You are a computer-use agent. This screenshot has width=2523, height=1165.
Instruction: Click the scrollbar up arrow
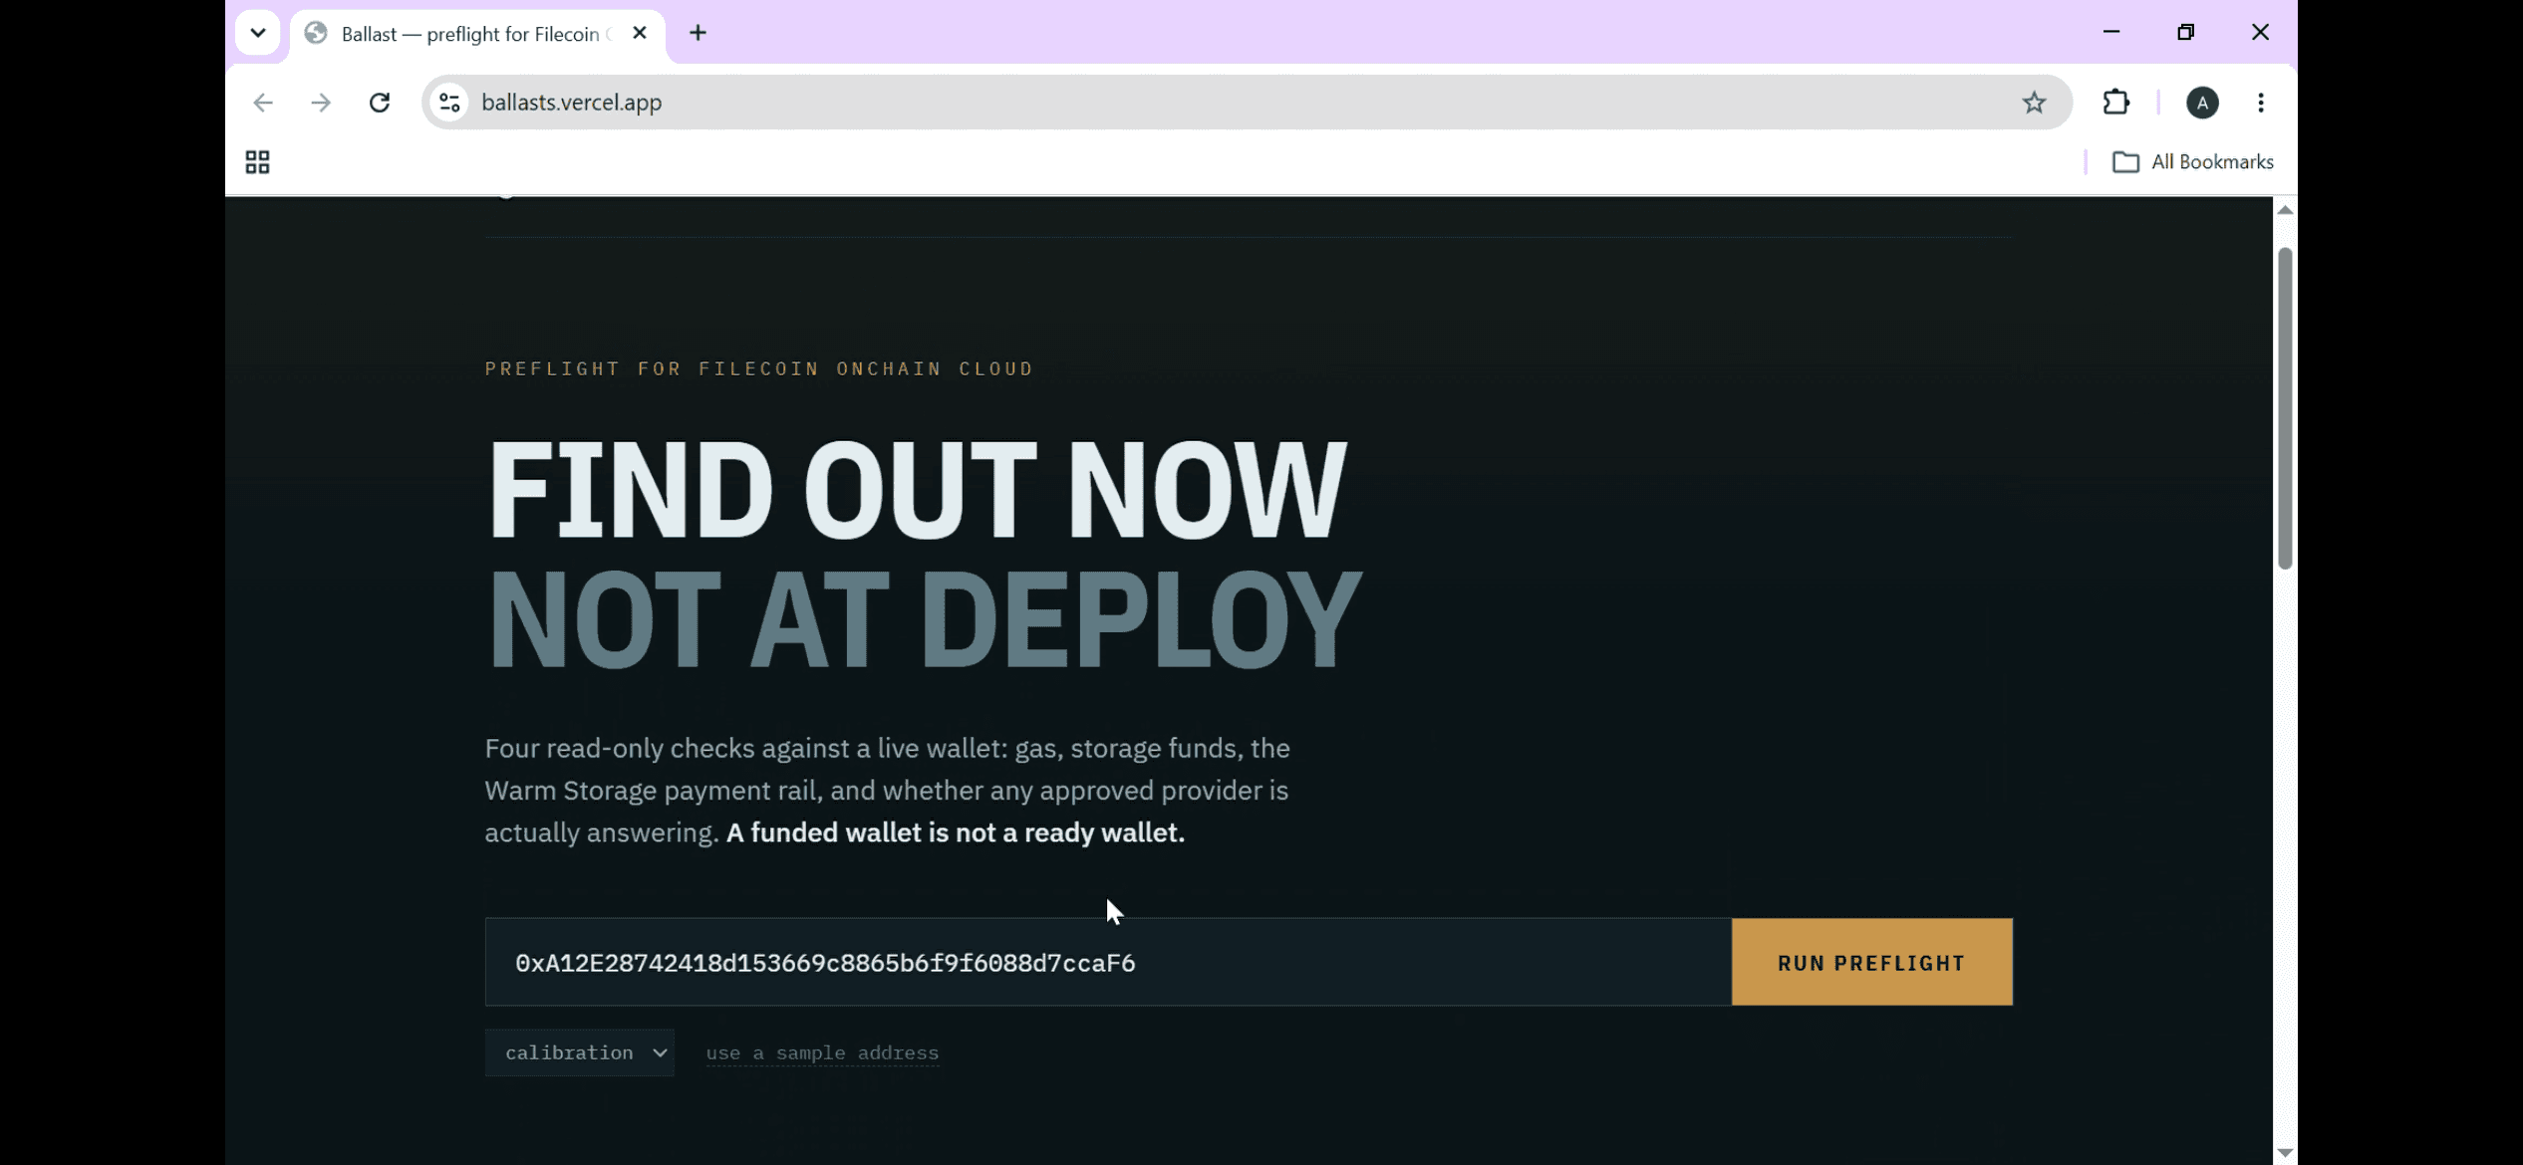tap(2285, 210)
